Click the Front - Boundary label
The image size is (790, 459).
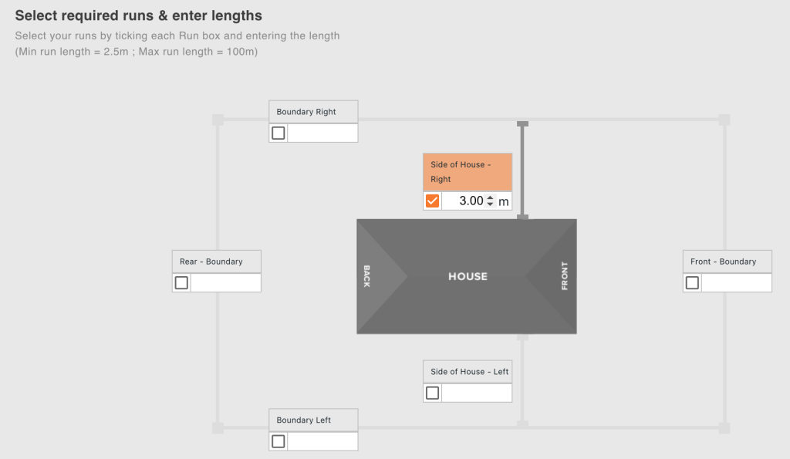click(x=728, y=262)
